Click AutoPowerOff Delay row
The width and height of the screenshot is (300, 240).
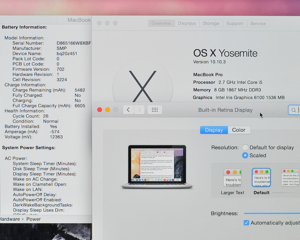[x=35, y=195]
